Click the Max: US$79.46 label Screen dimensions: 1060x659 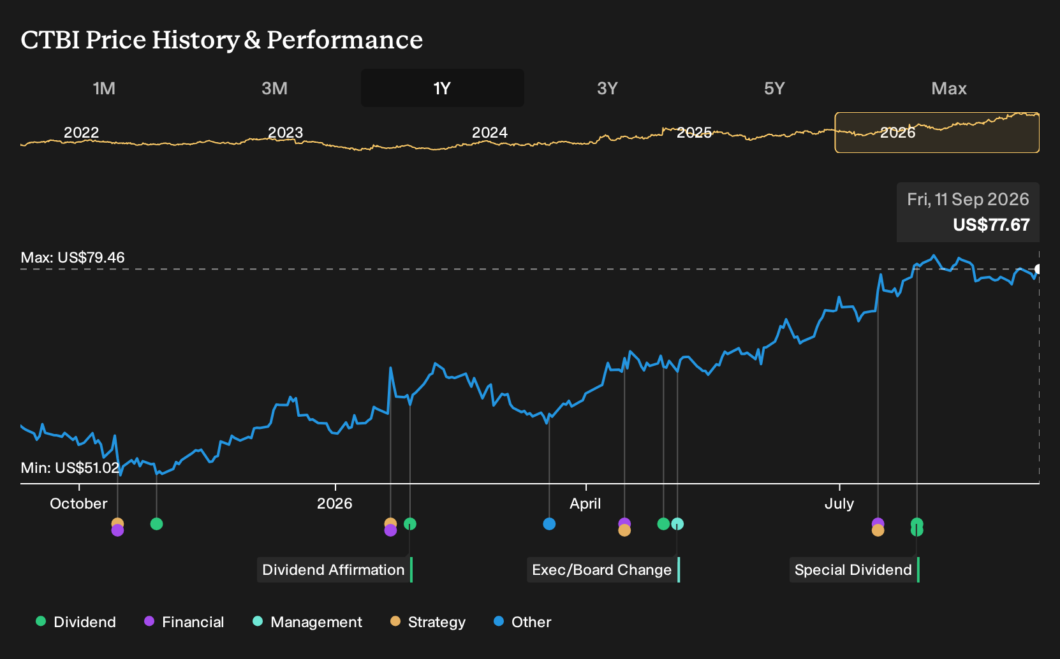73,257
